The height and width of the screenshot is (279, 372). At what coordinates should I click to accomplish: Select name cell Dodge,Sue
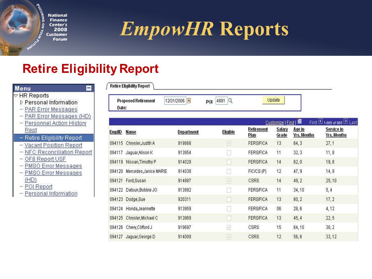coord(136,200)
